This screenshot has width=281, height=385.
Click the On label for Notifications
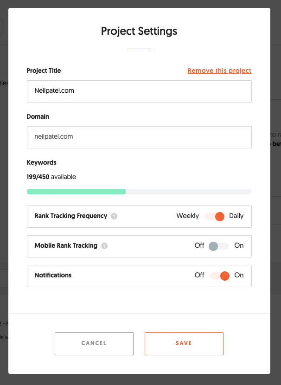pos(239,275)
